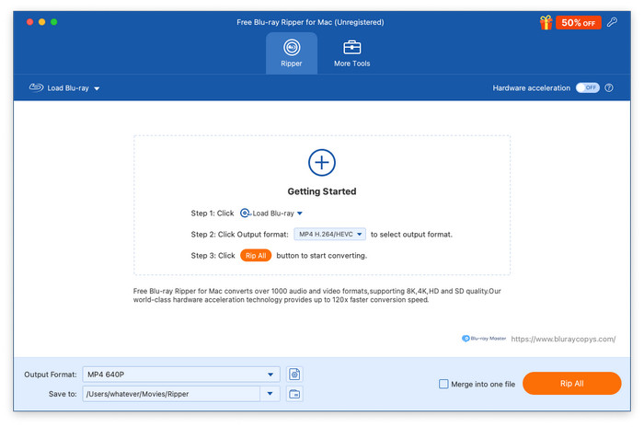Visit the bluraycopys.com website link
Screen dimensions: 644x427
pyautogui.click(x=563, y=339)
